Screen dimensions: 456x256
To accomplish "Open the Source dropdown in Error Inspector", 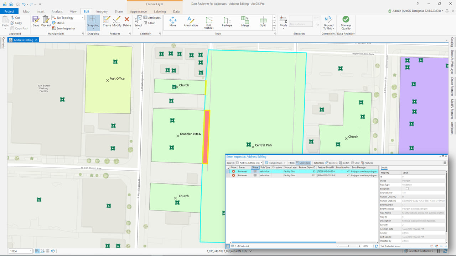I will (x=249, y=163).
